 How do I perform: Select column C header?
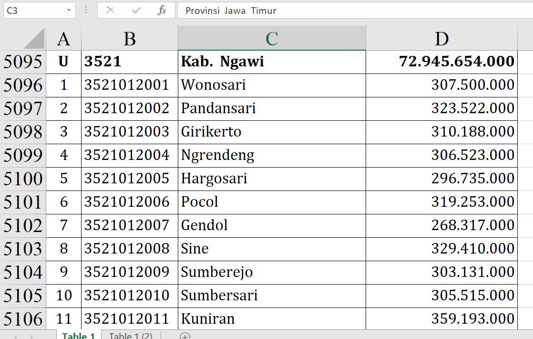pyautogui.click(x=272, y=39)
